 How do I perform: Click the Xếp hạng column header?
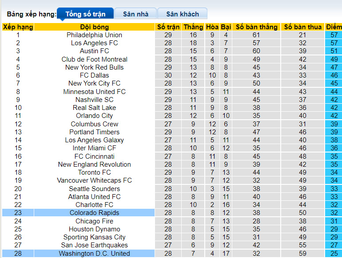(x=18, y=27)
